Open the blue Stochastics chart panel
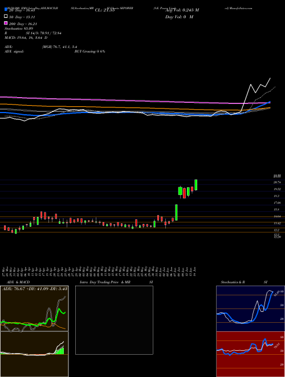 250,308
